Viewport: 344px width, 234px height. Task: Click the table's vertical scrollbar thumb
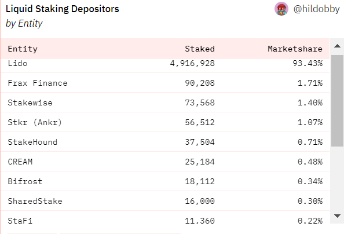(x=337, y=101)
